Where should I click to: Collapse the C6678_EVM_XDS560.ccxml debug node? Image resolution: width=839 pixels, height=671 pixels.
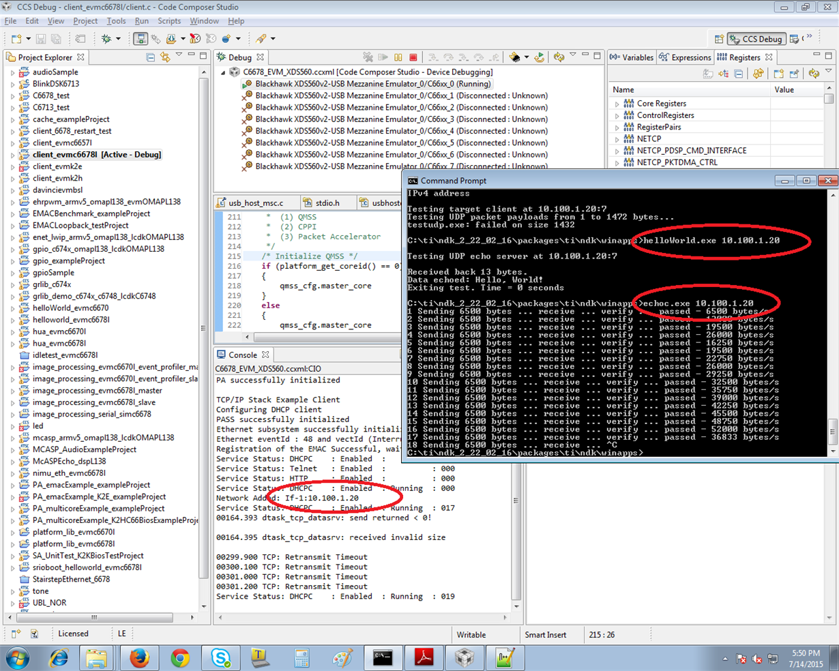(x=222, y=72)
